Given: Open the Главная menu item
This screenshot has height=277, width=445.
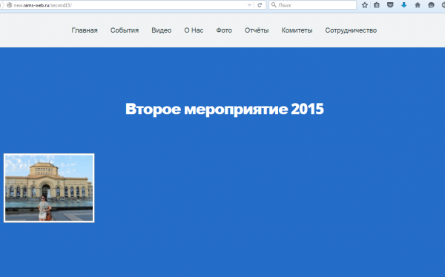Looking at the screenshot, I should [x=85, y=30].
